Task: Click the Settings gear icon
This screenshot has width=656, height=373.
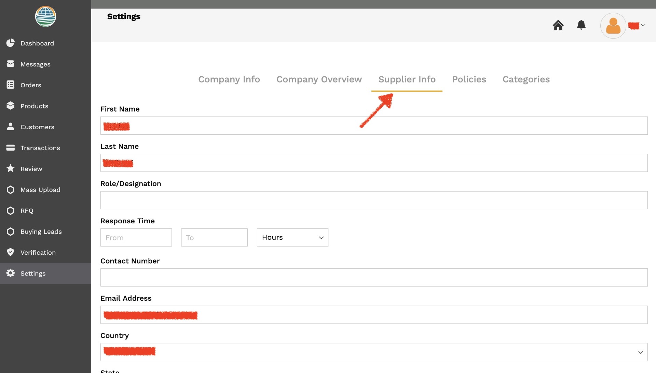Action: (x=11, y=273)
